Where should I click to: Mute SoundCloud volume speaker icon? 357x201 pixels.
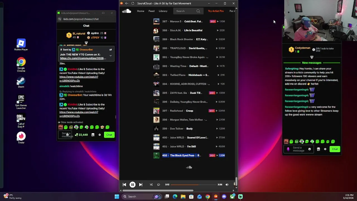click(227, 185)
